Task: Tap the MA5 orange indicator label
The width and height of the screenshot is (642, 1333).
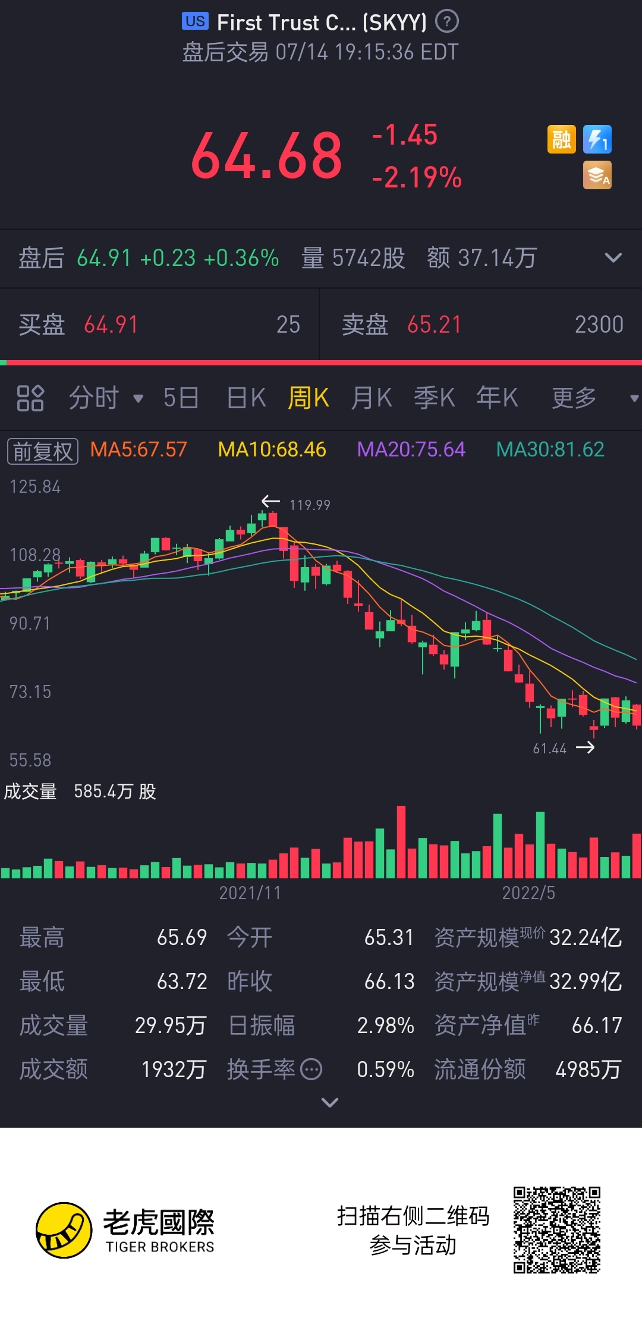Action: click(x=139, y=449)
